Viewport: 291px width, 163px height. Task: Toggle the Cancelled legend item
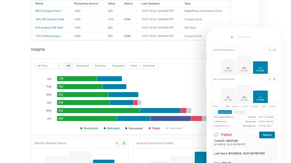pyautogui.click(x=174, y=128)
